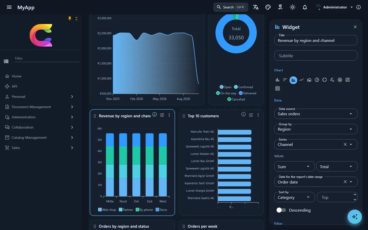
Task: Select the radial gauge chart type
Action: [x=340, y=80]
